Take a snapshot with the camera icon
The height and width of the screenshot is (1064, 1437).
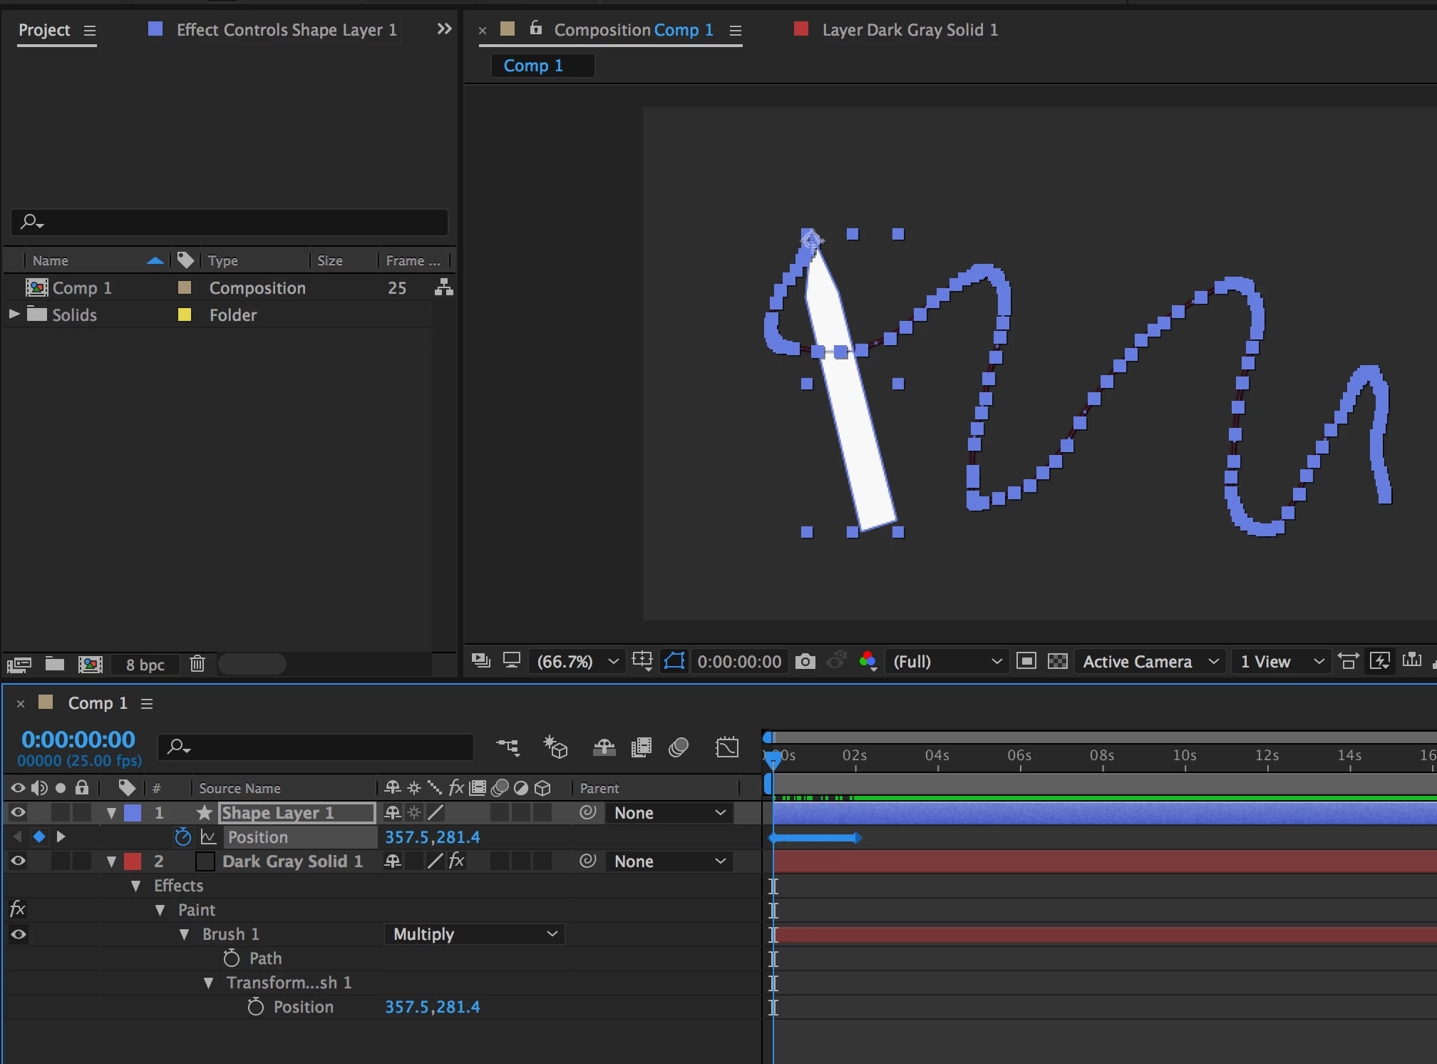pyautogui.click(x=805, y=661)
